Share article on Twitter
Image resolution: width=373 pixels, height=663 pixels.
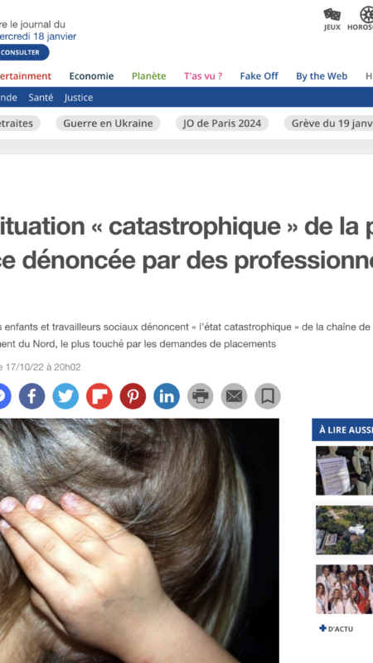click(65, 396)
